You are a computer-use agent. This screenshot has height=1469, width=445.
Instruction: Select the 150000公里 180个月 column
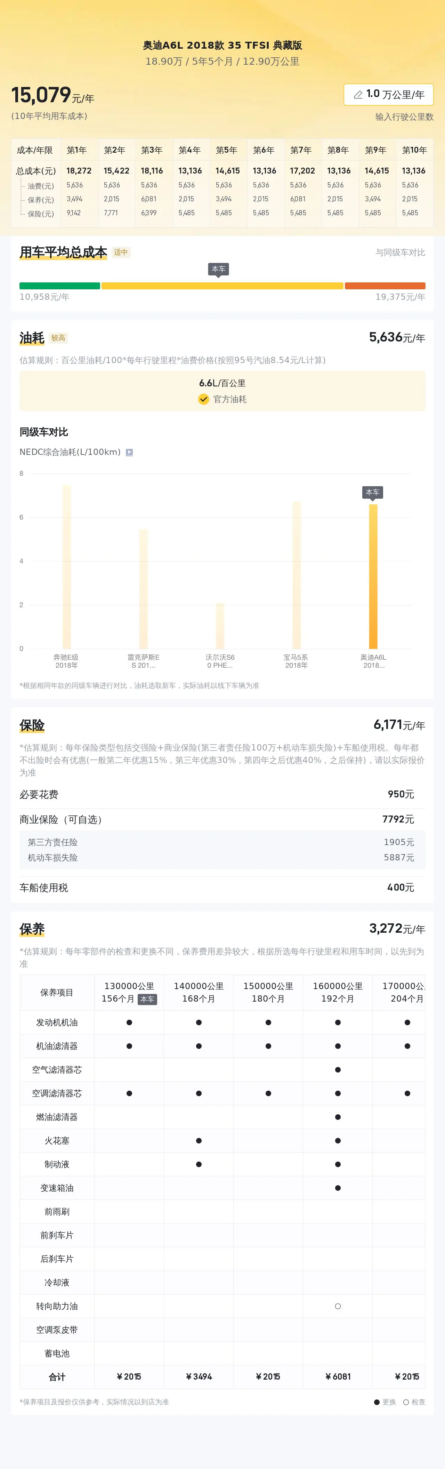pyautogui.click(x=268, y=992)
